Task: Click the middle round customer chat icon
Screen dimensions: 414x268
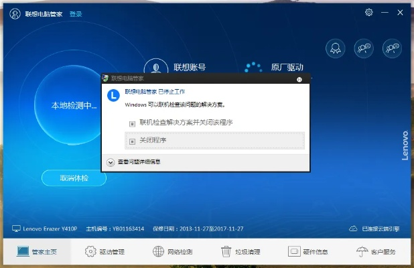Action: tap(364, 48)
